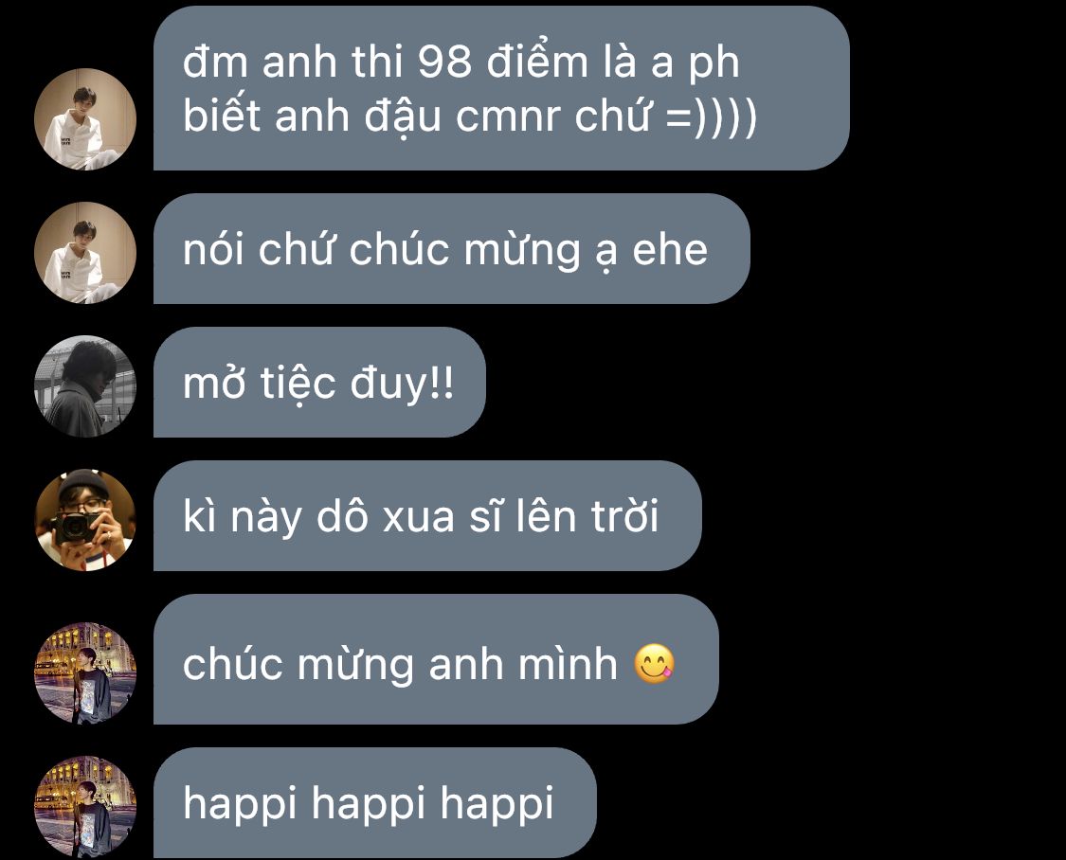Click the word "ehe" in second message
This screenshot has width=1066, height=860.
click(x=670, y=249)
